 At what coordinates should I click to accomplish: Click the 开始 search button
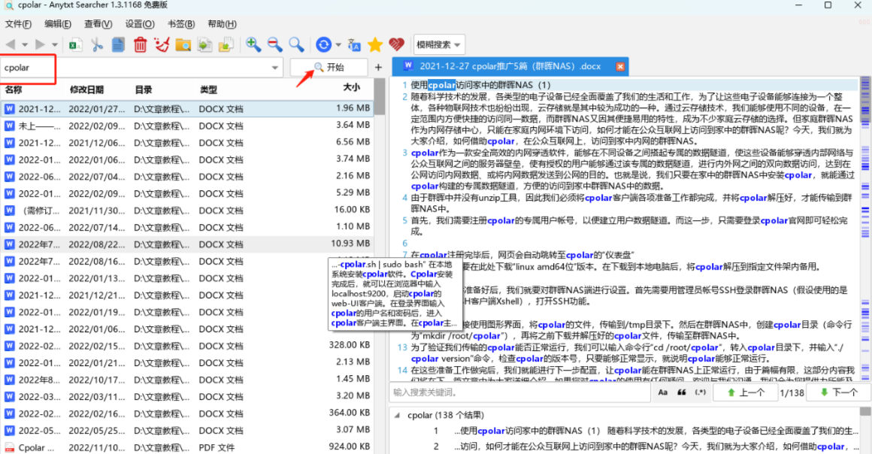point(329,68)
